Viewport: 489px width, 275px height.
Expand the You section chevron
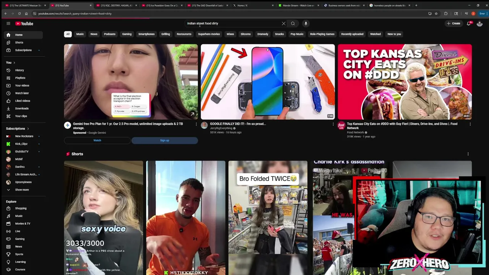pos(14,63)
